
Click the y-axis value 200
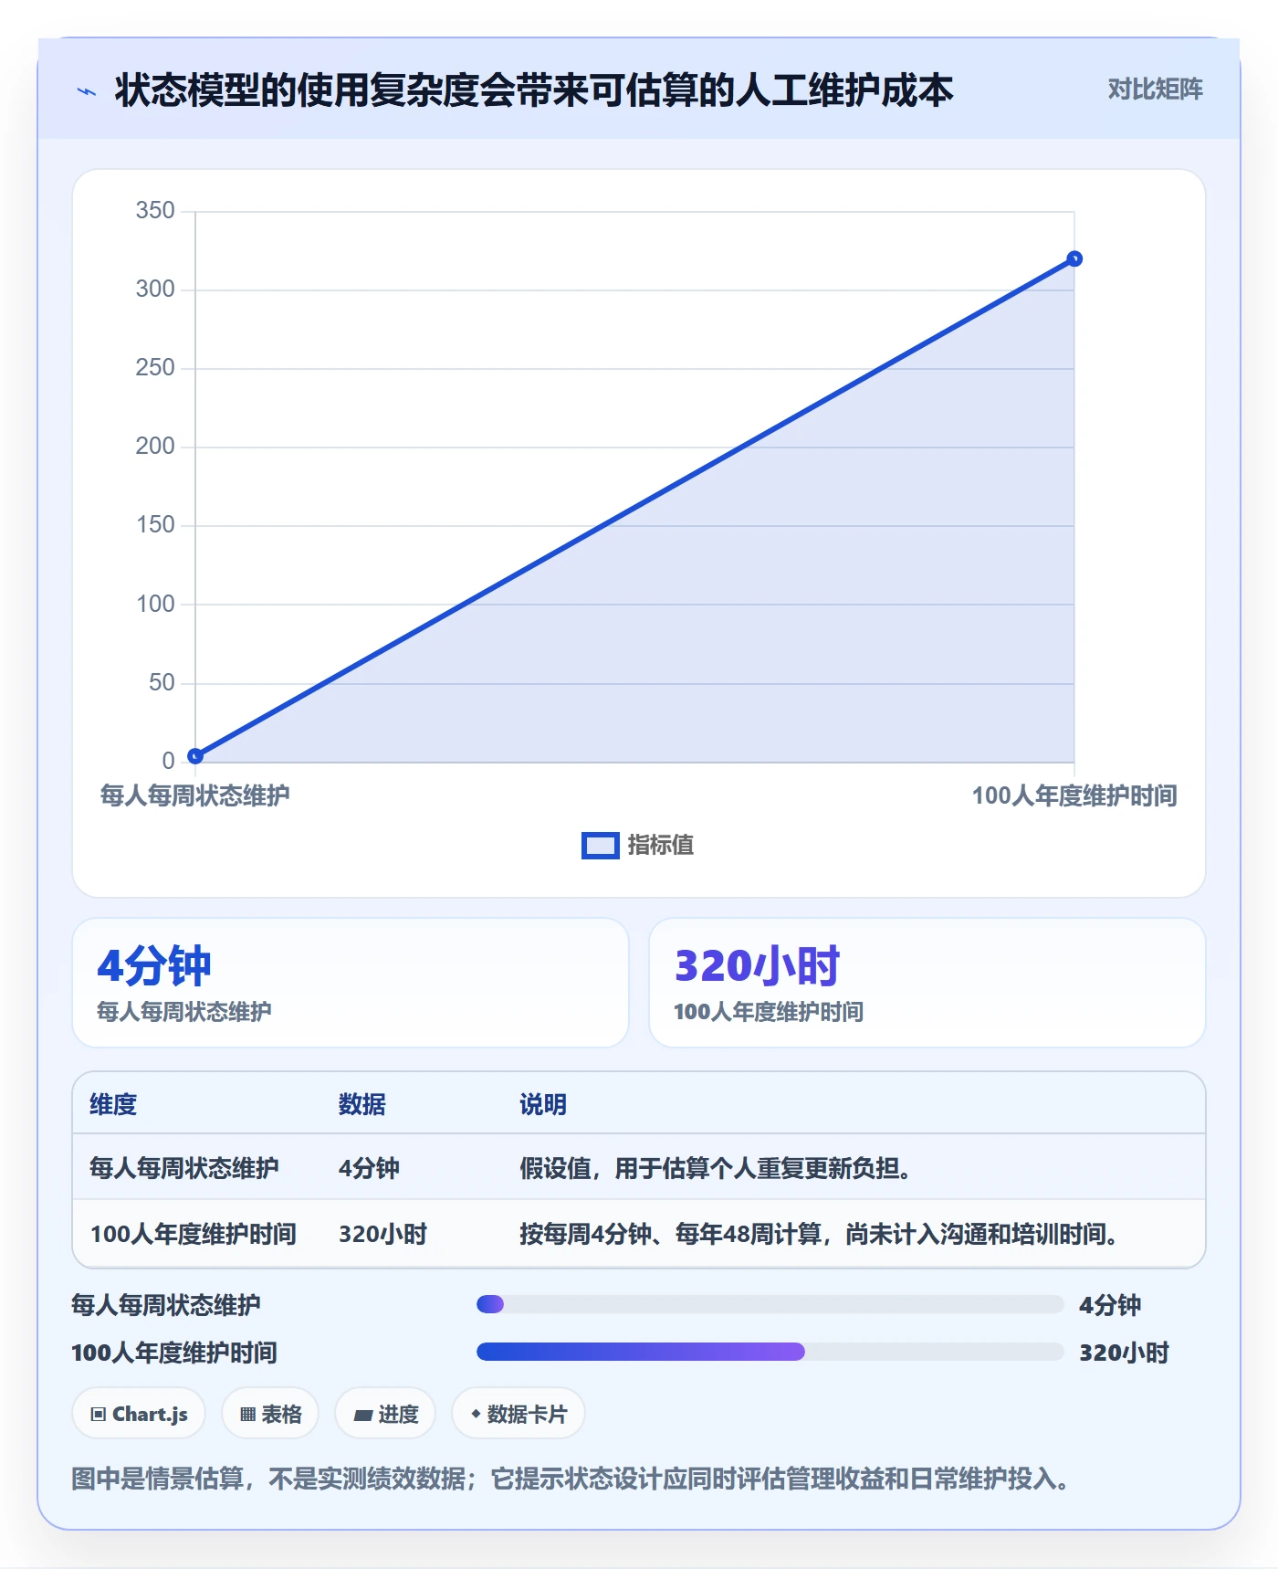tap(155, 446)
